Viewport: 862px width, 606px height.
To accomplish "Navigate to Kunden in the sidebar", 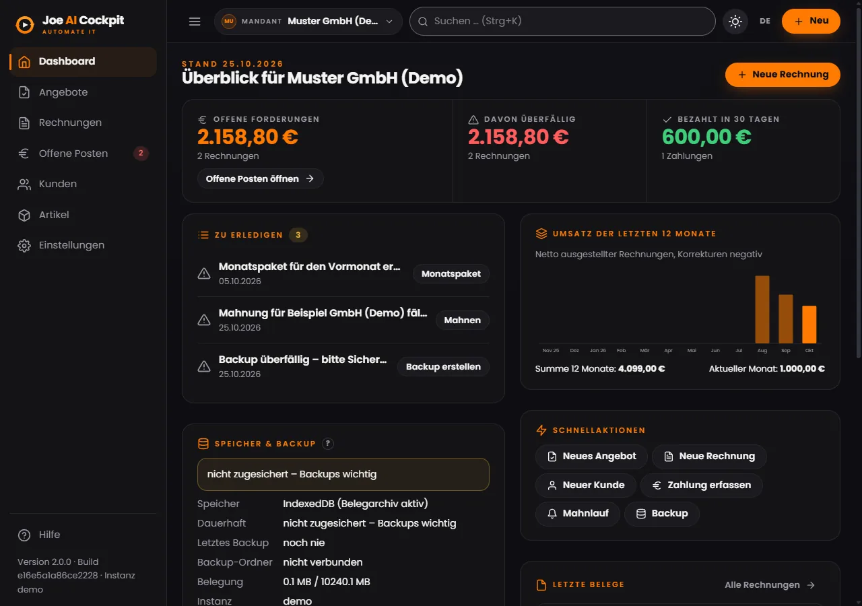I will pos(83,184).
